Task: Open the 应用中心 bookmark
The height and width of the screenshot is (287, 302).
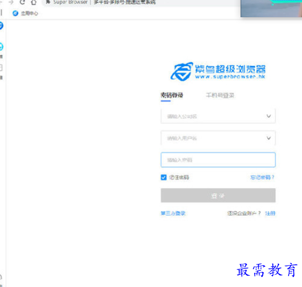Action: 25,13
